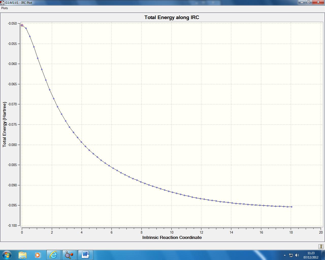Select the last data point of the IRC curve
The height and width of the screenshot is (260, 325).
click(x=291, y=207)
